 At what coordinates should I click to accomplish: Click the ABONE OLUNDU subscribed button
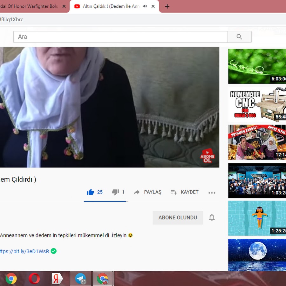pos(178,218)
